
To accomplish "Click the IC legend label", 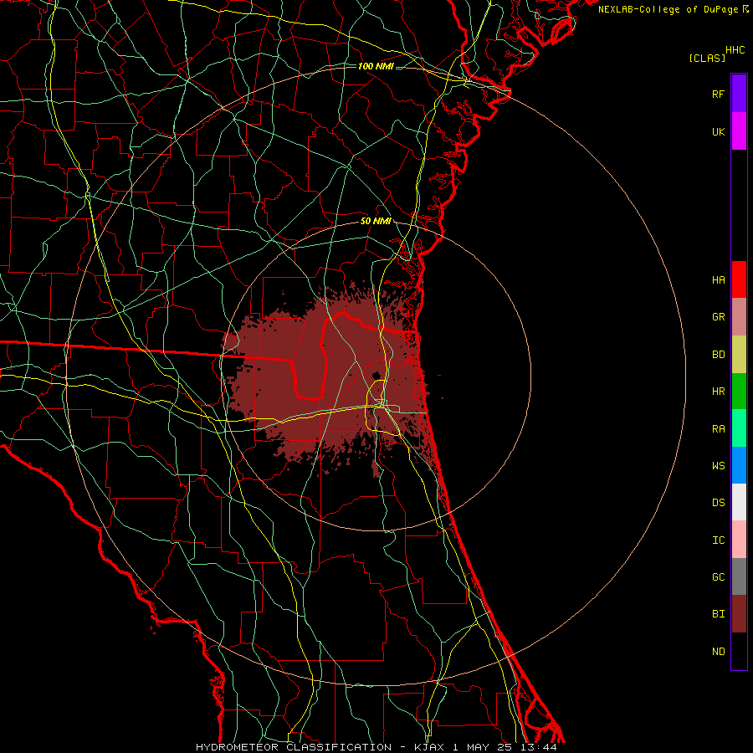I will point(718,540).
